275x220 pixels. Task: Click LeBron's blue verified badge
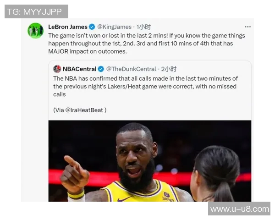92,27
